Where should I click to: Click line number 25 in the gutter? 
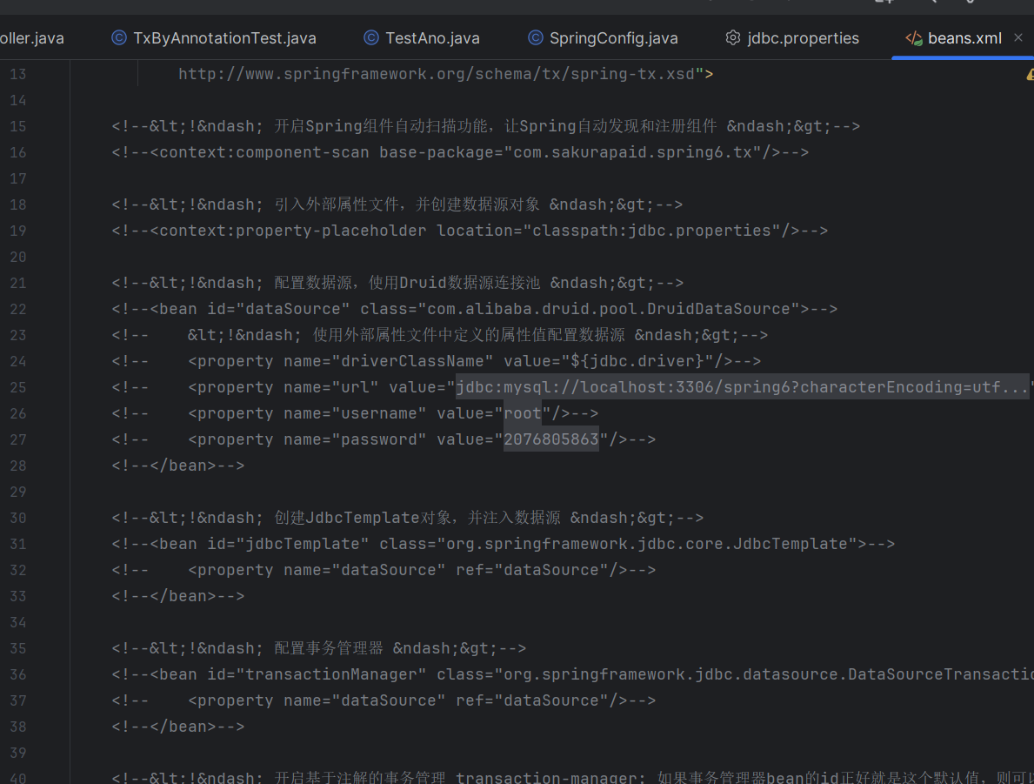pyautogui.click(x=18, y=387)
